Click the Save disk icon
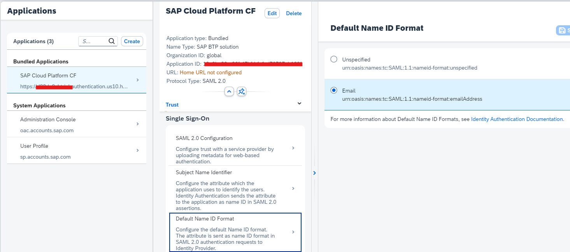The width and height of the screenshot is (570, 252). click(562, 30)
